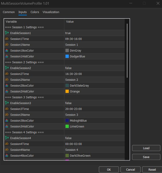Click the string icon beside Session3Name
Screen dimensions: 162x173
tap(7, 115)
